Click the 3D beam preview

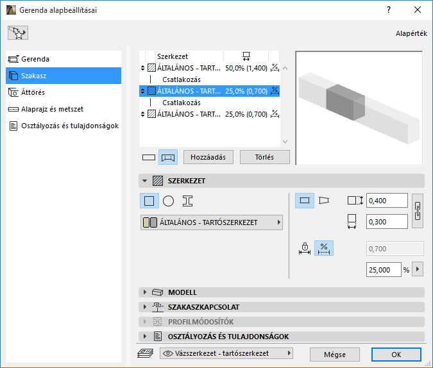pyautogui.click(x=359, y=108)
